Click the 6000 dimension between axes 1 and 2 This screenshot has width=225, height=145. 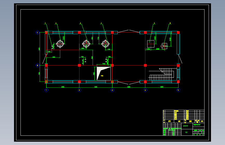pyautogui.click(x=63, y=87)
